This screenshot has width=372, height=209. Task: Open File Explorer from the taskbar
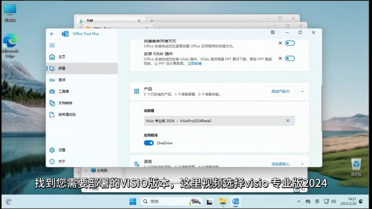(x=223, y=202)
